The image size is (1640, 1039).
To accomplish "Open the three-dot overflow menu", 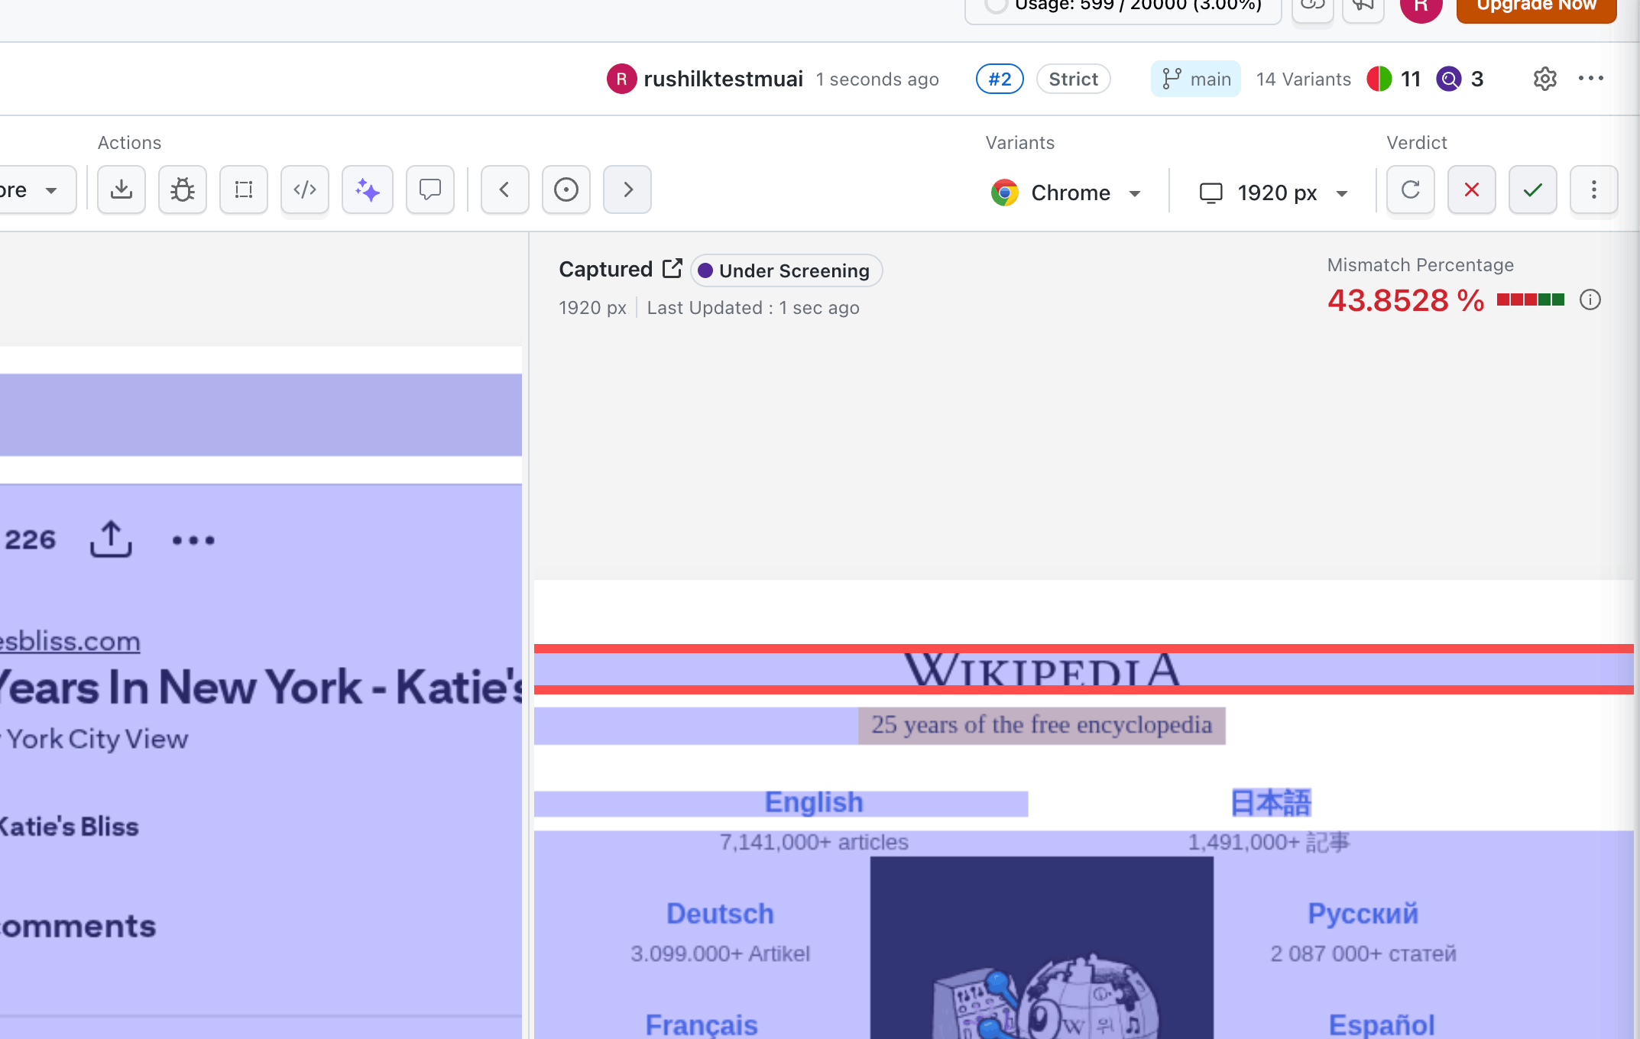I will (x=1592, y=78).
